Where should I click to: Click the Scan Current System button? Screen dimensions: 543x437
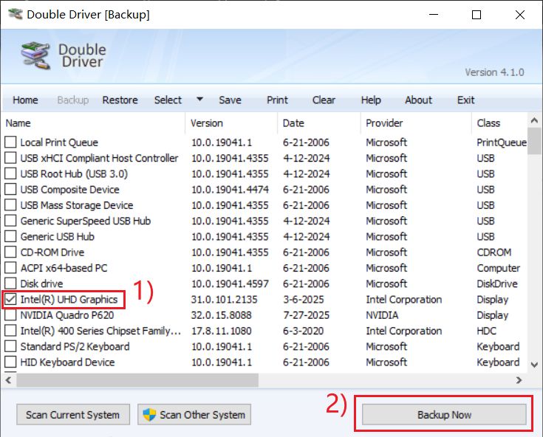72,415
